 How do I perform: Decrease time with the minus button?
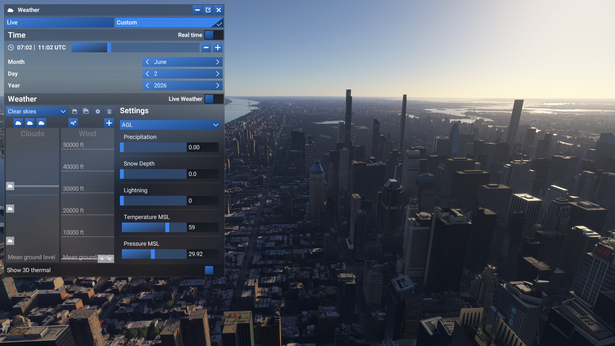click(x=206, y=48)
